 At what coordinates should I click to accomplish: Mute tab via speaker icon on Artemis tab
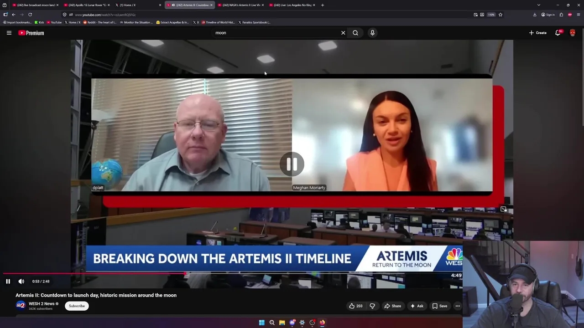point(173,5)
